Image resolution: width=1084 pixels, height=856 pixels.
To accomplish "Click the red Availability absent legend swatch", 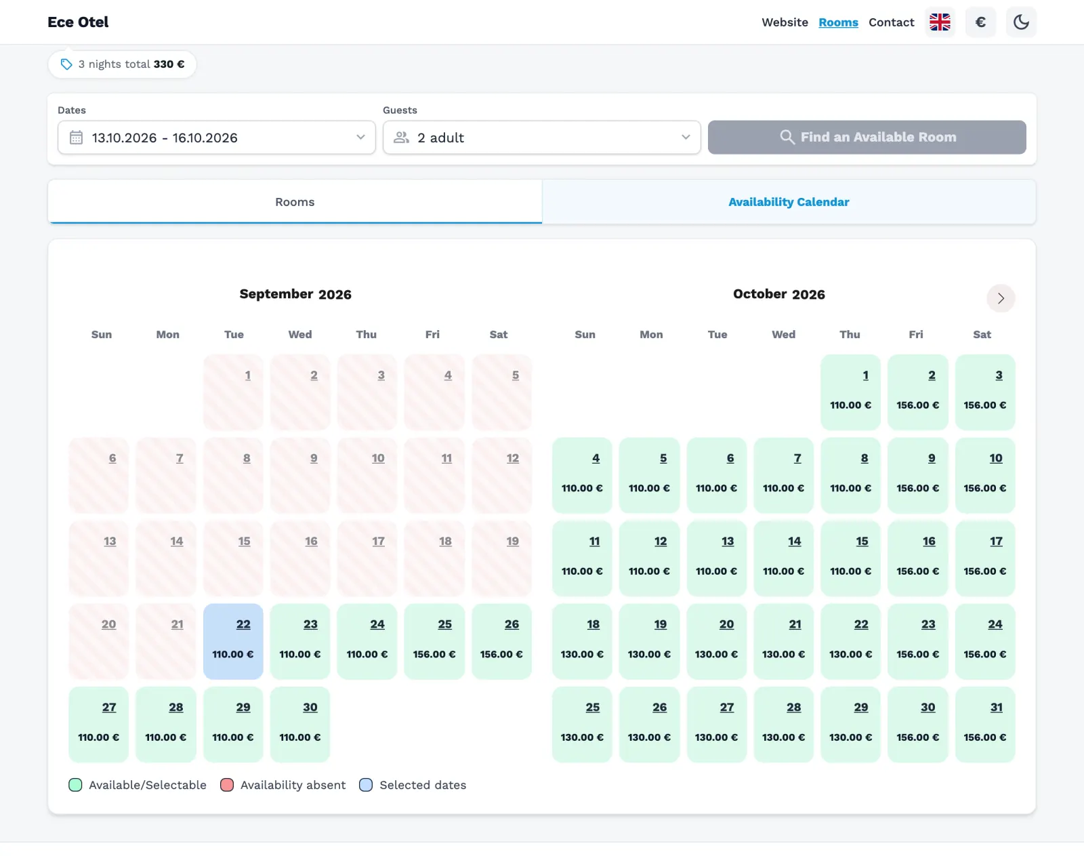I will click(227, 785).
